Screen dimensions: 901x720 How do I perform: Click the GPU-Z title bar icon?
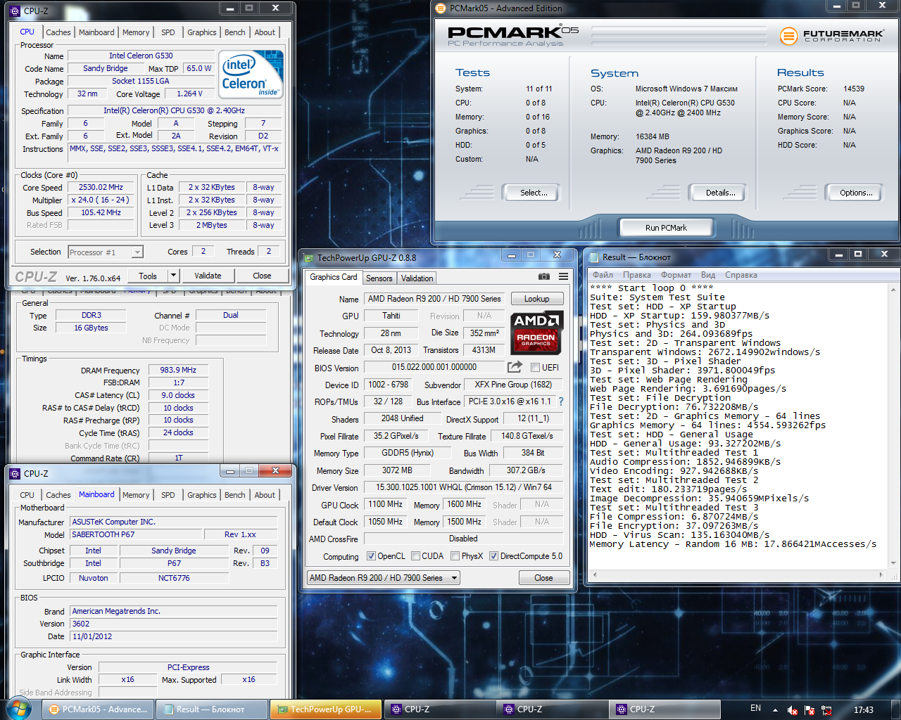pyautogui.click(x=308, y=258)
